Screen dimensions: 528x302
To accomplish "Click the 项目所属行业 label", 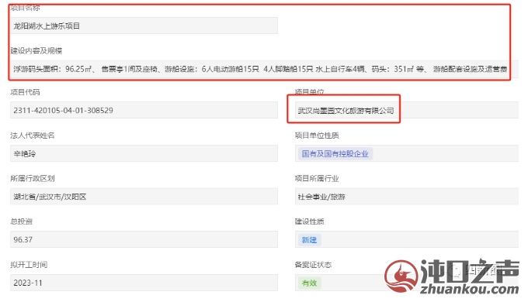I will (x=317, y=178).
